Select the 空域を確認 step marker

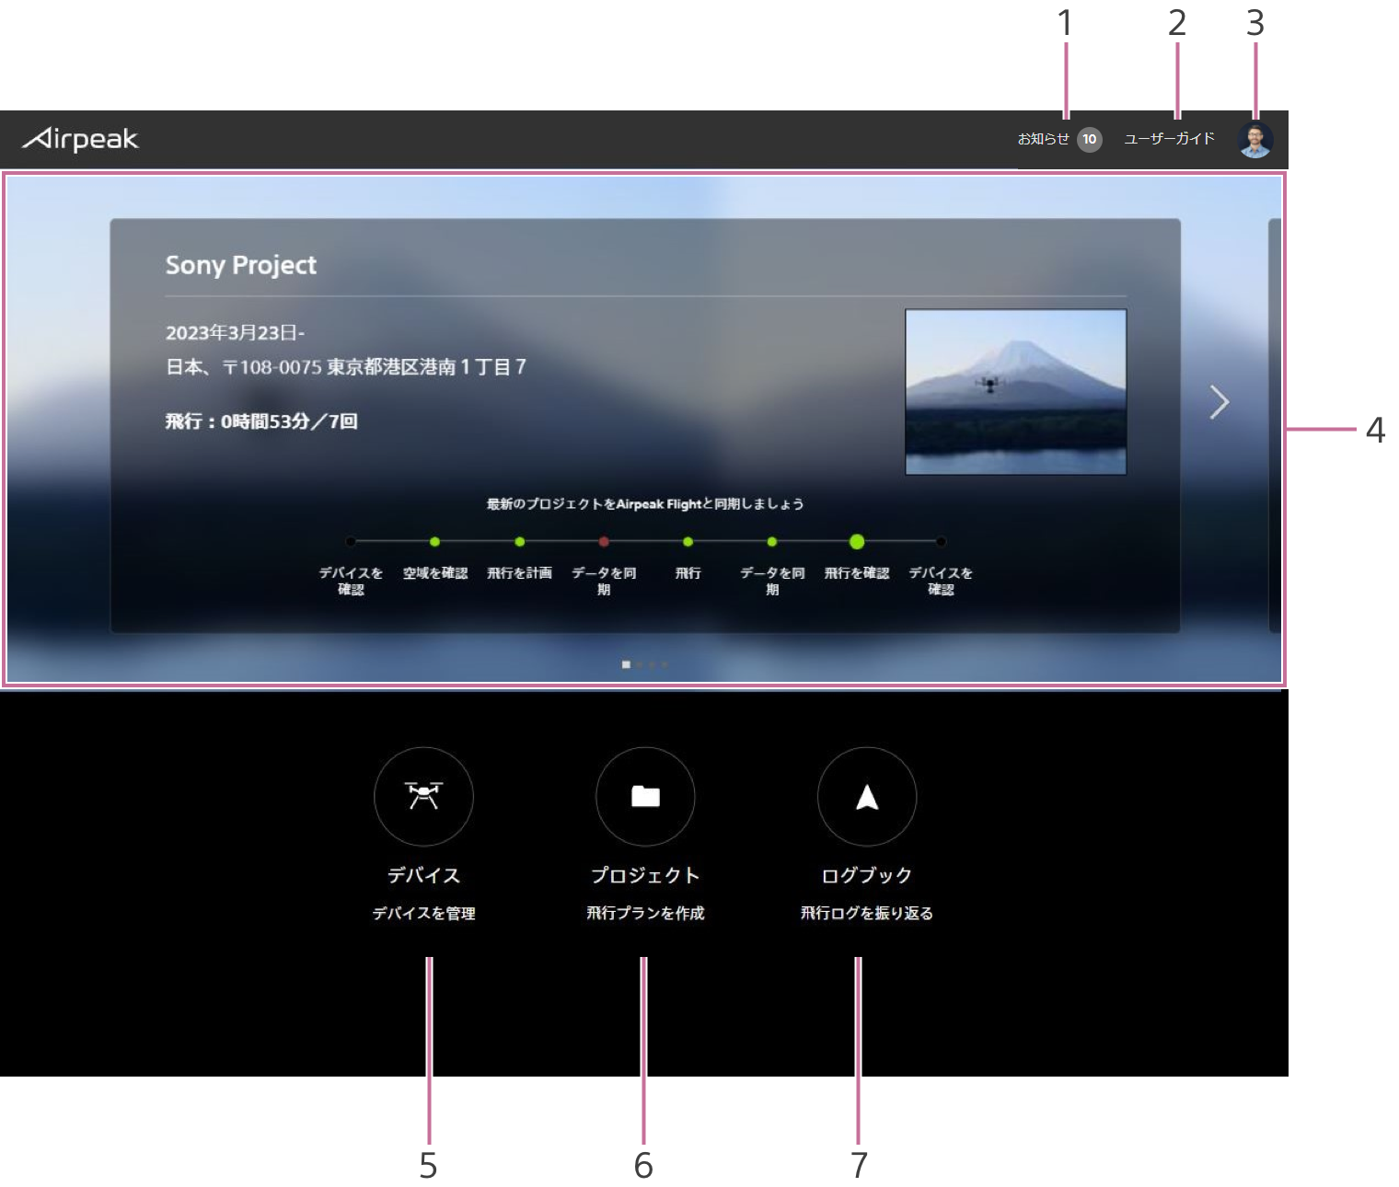[434, 542]
